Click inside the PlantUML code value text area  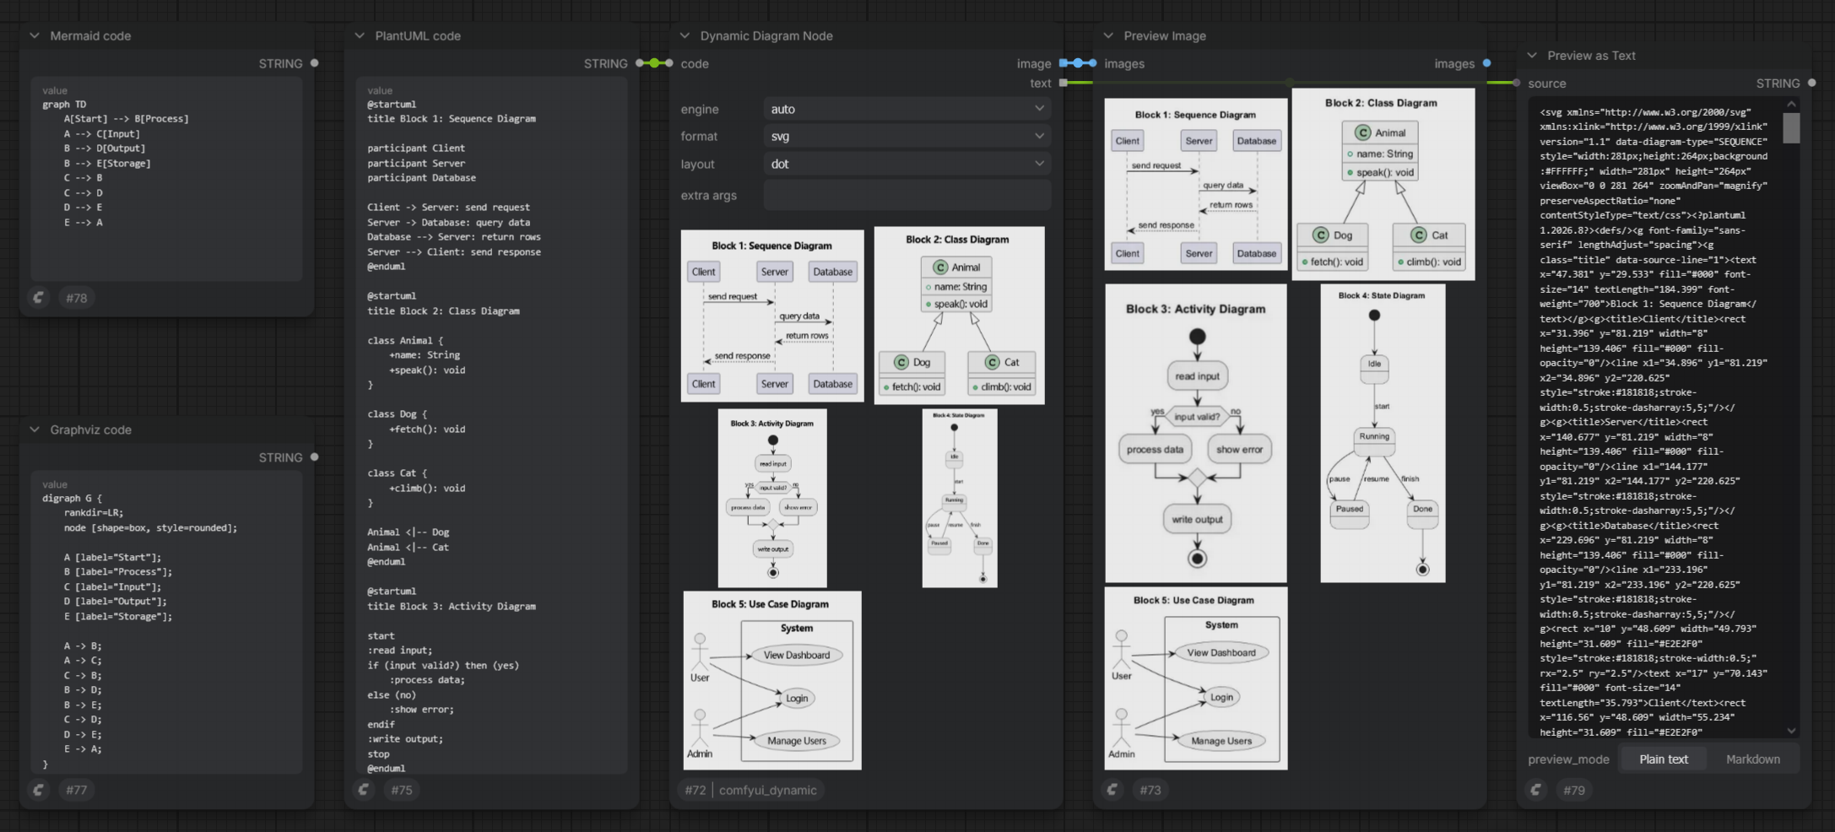[x=492, y=426]
